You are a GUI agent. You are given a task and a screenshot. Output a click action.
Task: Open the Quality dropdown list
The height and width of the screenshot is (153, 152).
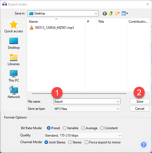(x=83, y=135)
